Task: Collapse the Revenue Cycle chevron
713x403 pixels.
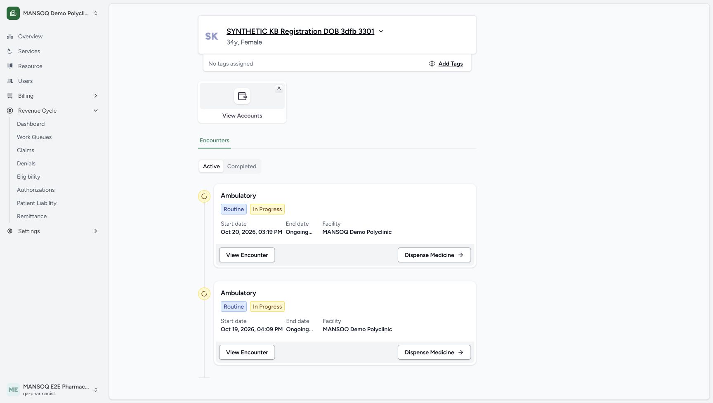Action: click(96, 111)
